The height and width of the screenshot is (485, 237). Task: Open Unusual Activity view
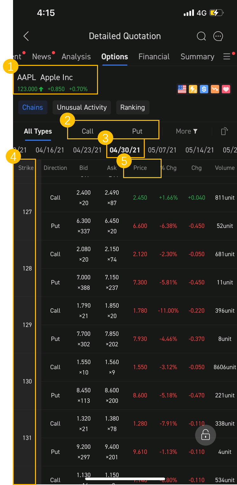pyautogui.click(x=82, y=107)
